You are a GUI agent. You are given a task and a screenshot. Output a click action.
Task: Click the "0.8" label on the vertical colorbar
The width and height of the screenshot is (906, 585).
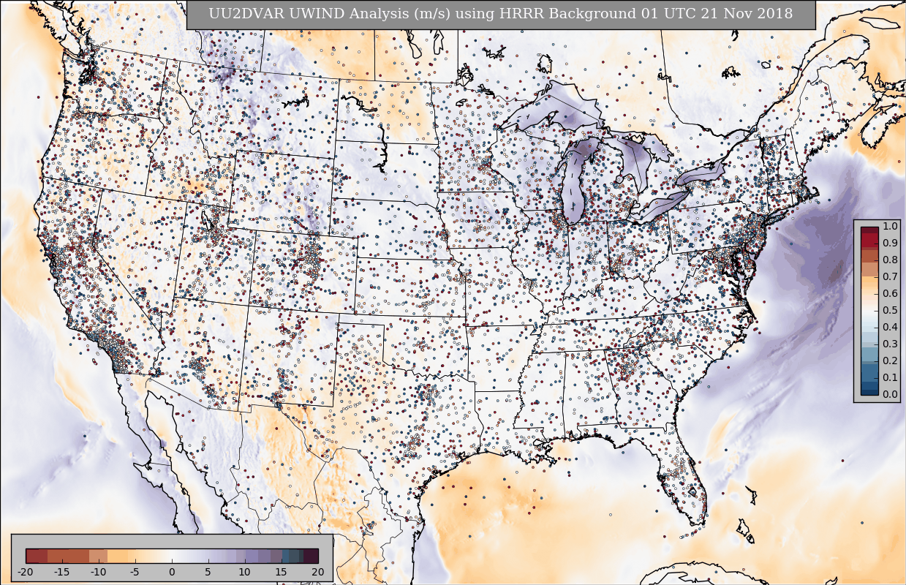coord(890,260)
